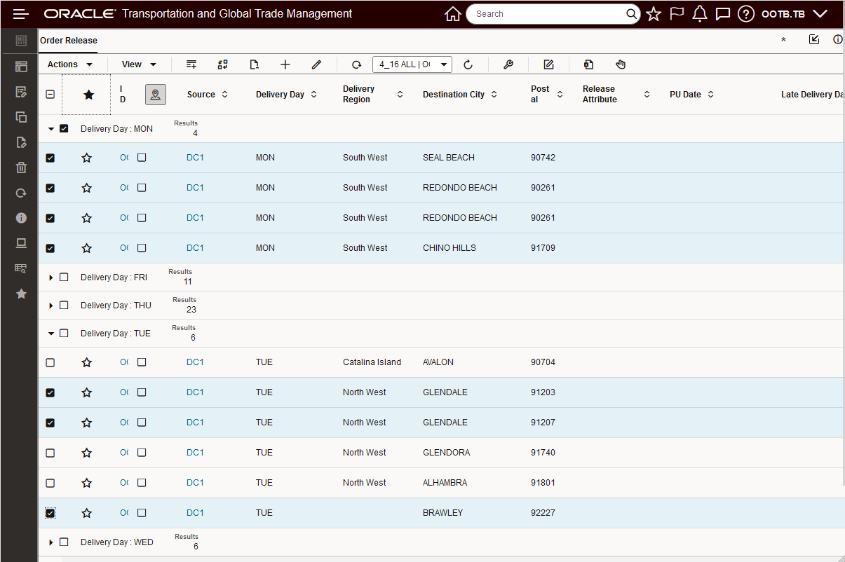Image resolution: width=845 pixels, height=562 pixels.
Task: Open DC1 source link in SEAL BEACH row
Action: (195, 158)
